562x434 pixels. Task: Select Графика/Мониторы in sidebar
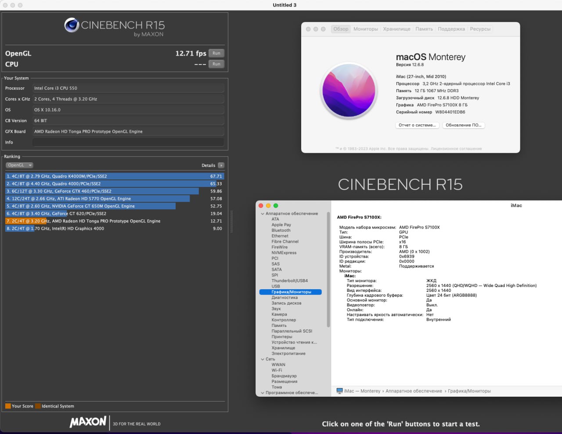(x=291, y=292)
